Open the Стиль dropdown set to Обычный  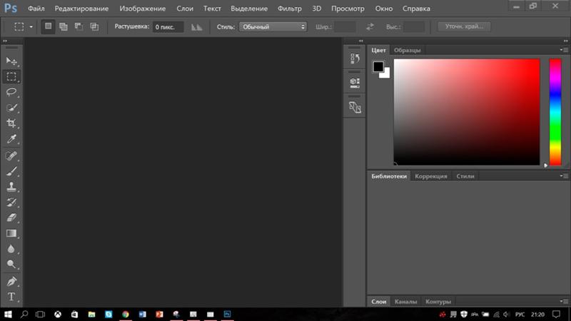[x=273, y=26]
